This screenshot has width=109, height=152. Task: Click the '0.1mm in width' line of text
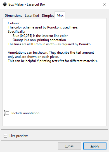coord(50,44)
